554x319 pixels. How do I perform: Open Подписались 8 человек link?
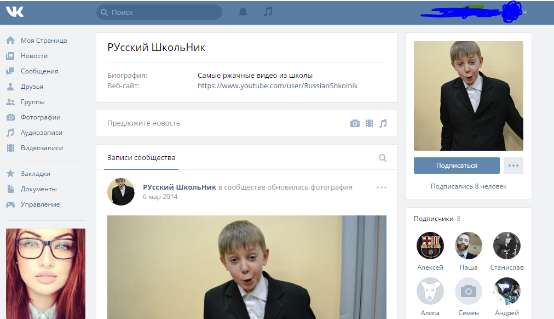(469, 186)
